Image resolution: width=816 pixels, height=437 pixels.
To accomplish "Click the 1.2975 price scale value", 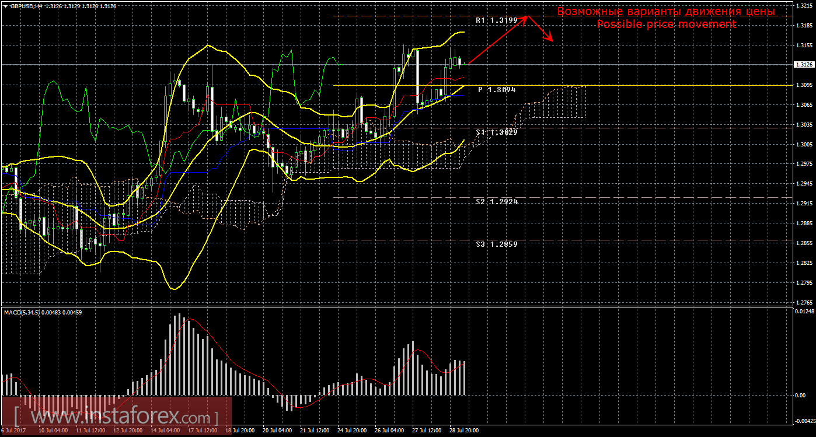I will coord(804,164).
